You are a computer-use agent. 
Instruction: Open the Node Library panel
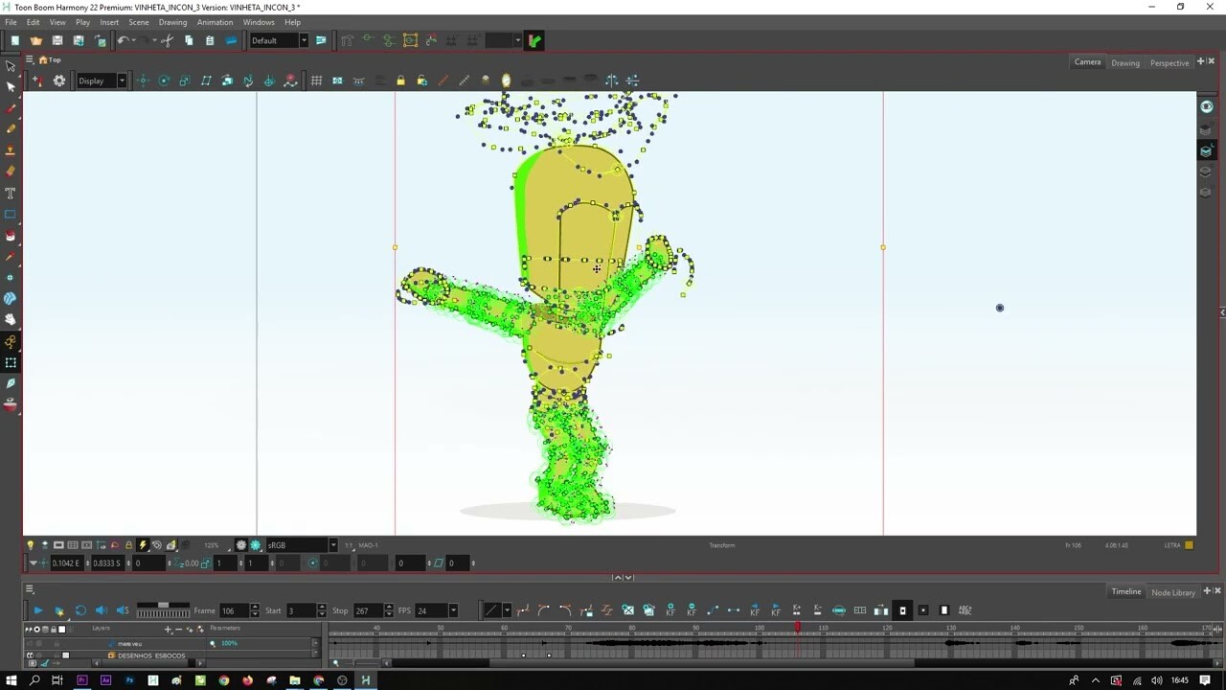point(1172,591)
